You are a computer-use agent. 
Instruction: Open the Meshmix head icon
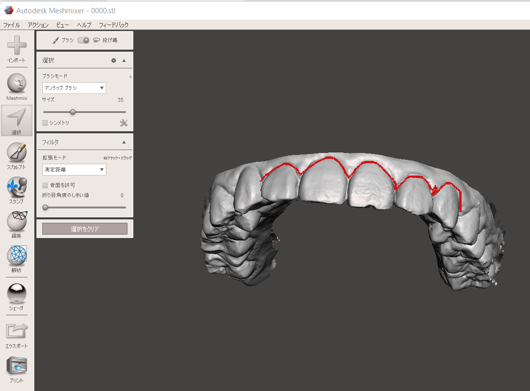point(17,83)
